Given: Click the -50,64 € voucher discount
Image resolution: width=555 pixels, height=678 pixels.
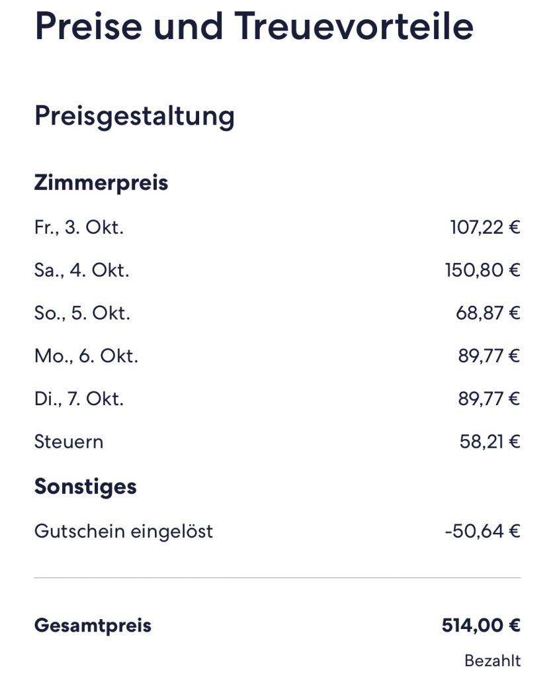Looking at the screenshot, I should (x=482, y=531).
